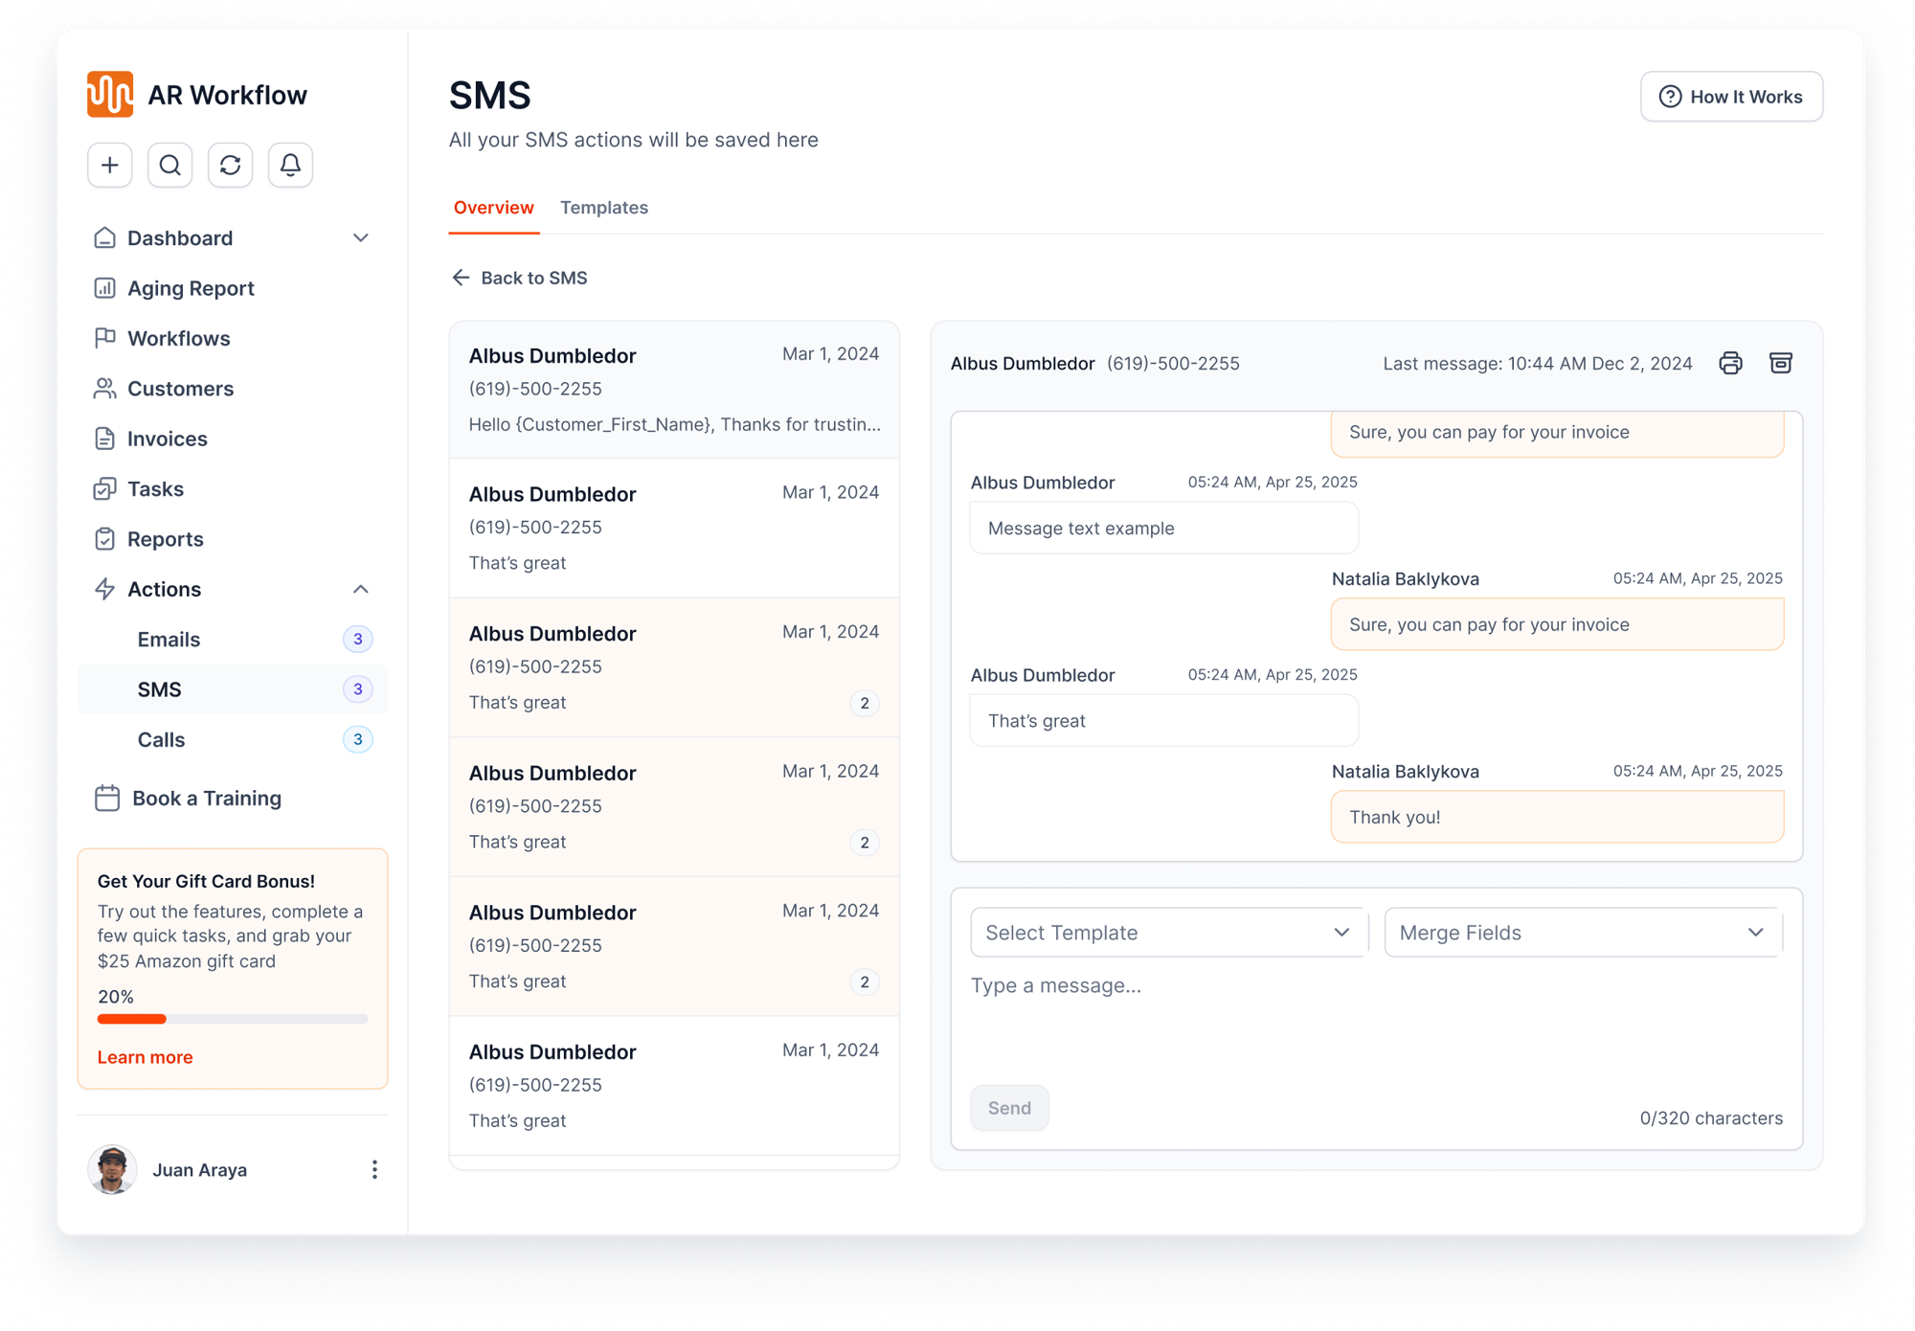
Task: Open Emails in the Actions menu
Action: tap(233, 640)
